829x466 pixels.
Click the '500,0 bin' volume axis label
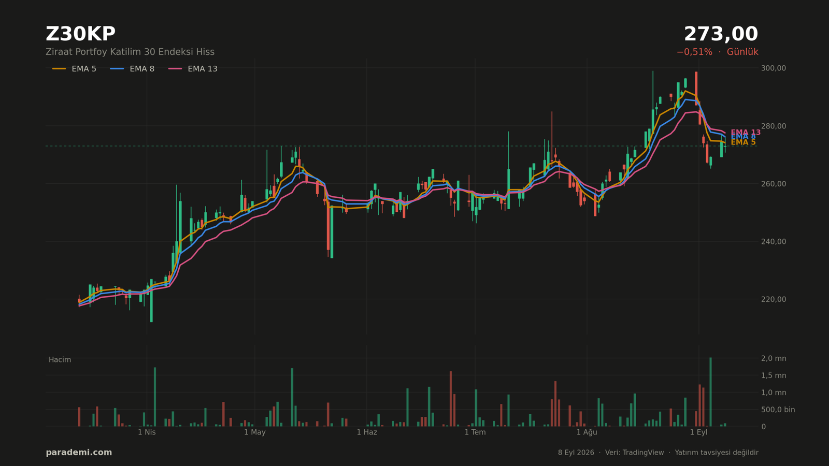point(778,410)
